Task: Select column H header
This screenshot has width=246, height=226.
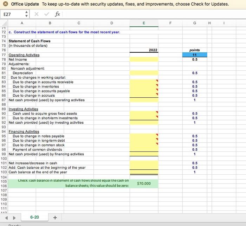Action: pyautogui.click(x=209, y=23)
